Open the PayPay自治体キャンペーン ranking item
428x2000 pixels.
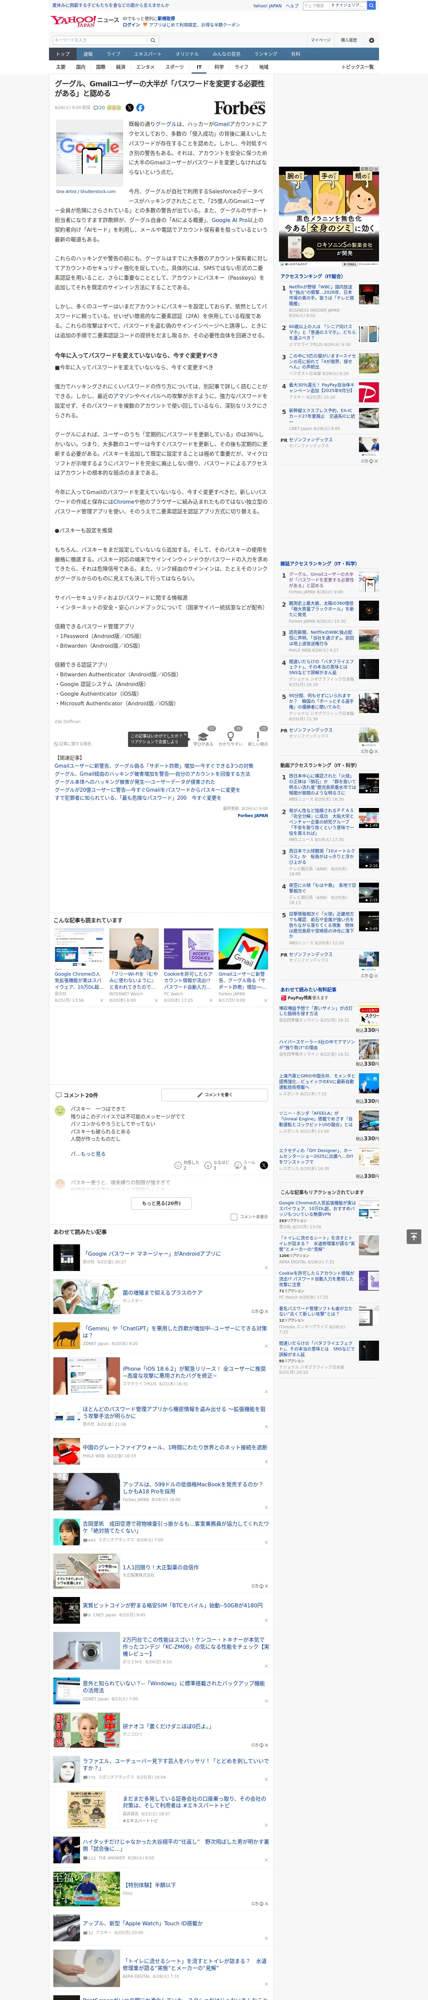(x=322, y=389)
